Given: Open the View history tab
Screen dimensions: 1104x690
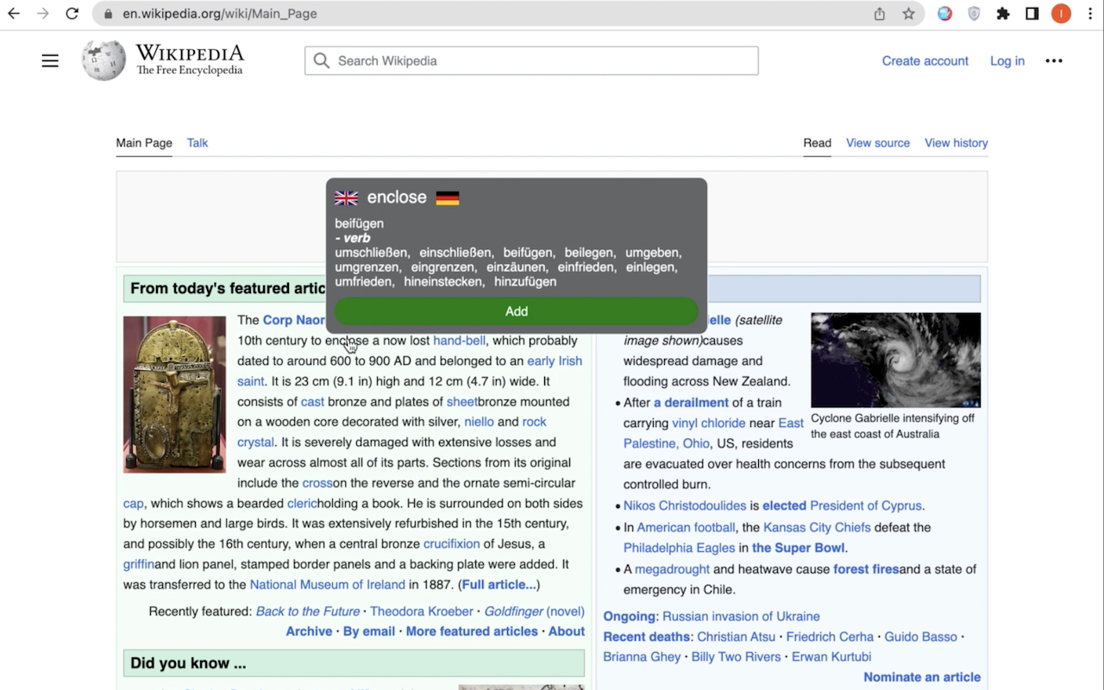Looking at the screenshot, I should 956,143.
